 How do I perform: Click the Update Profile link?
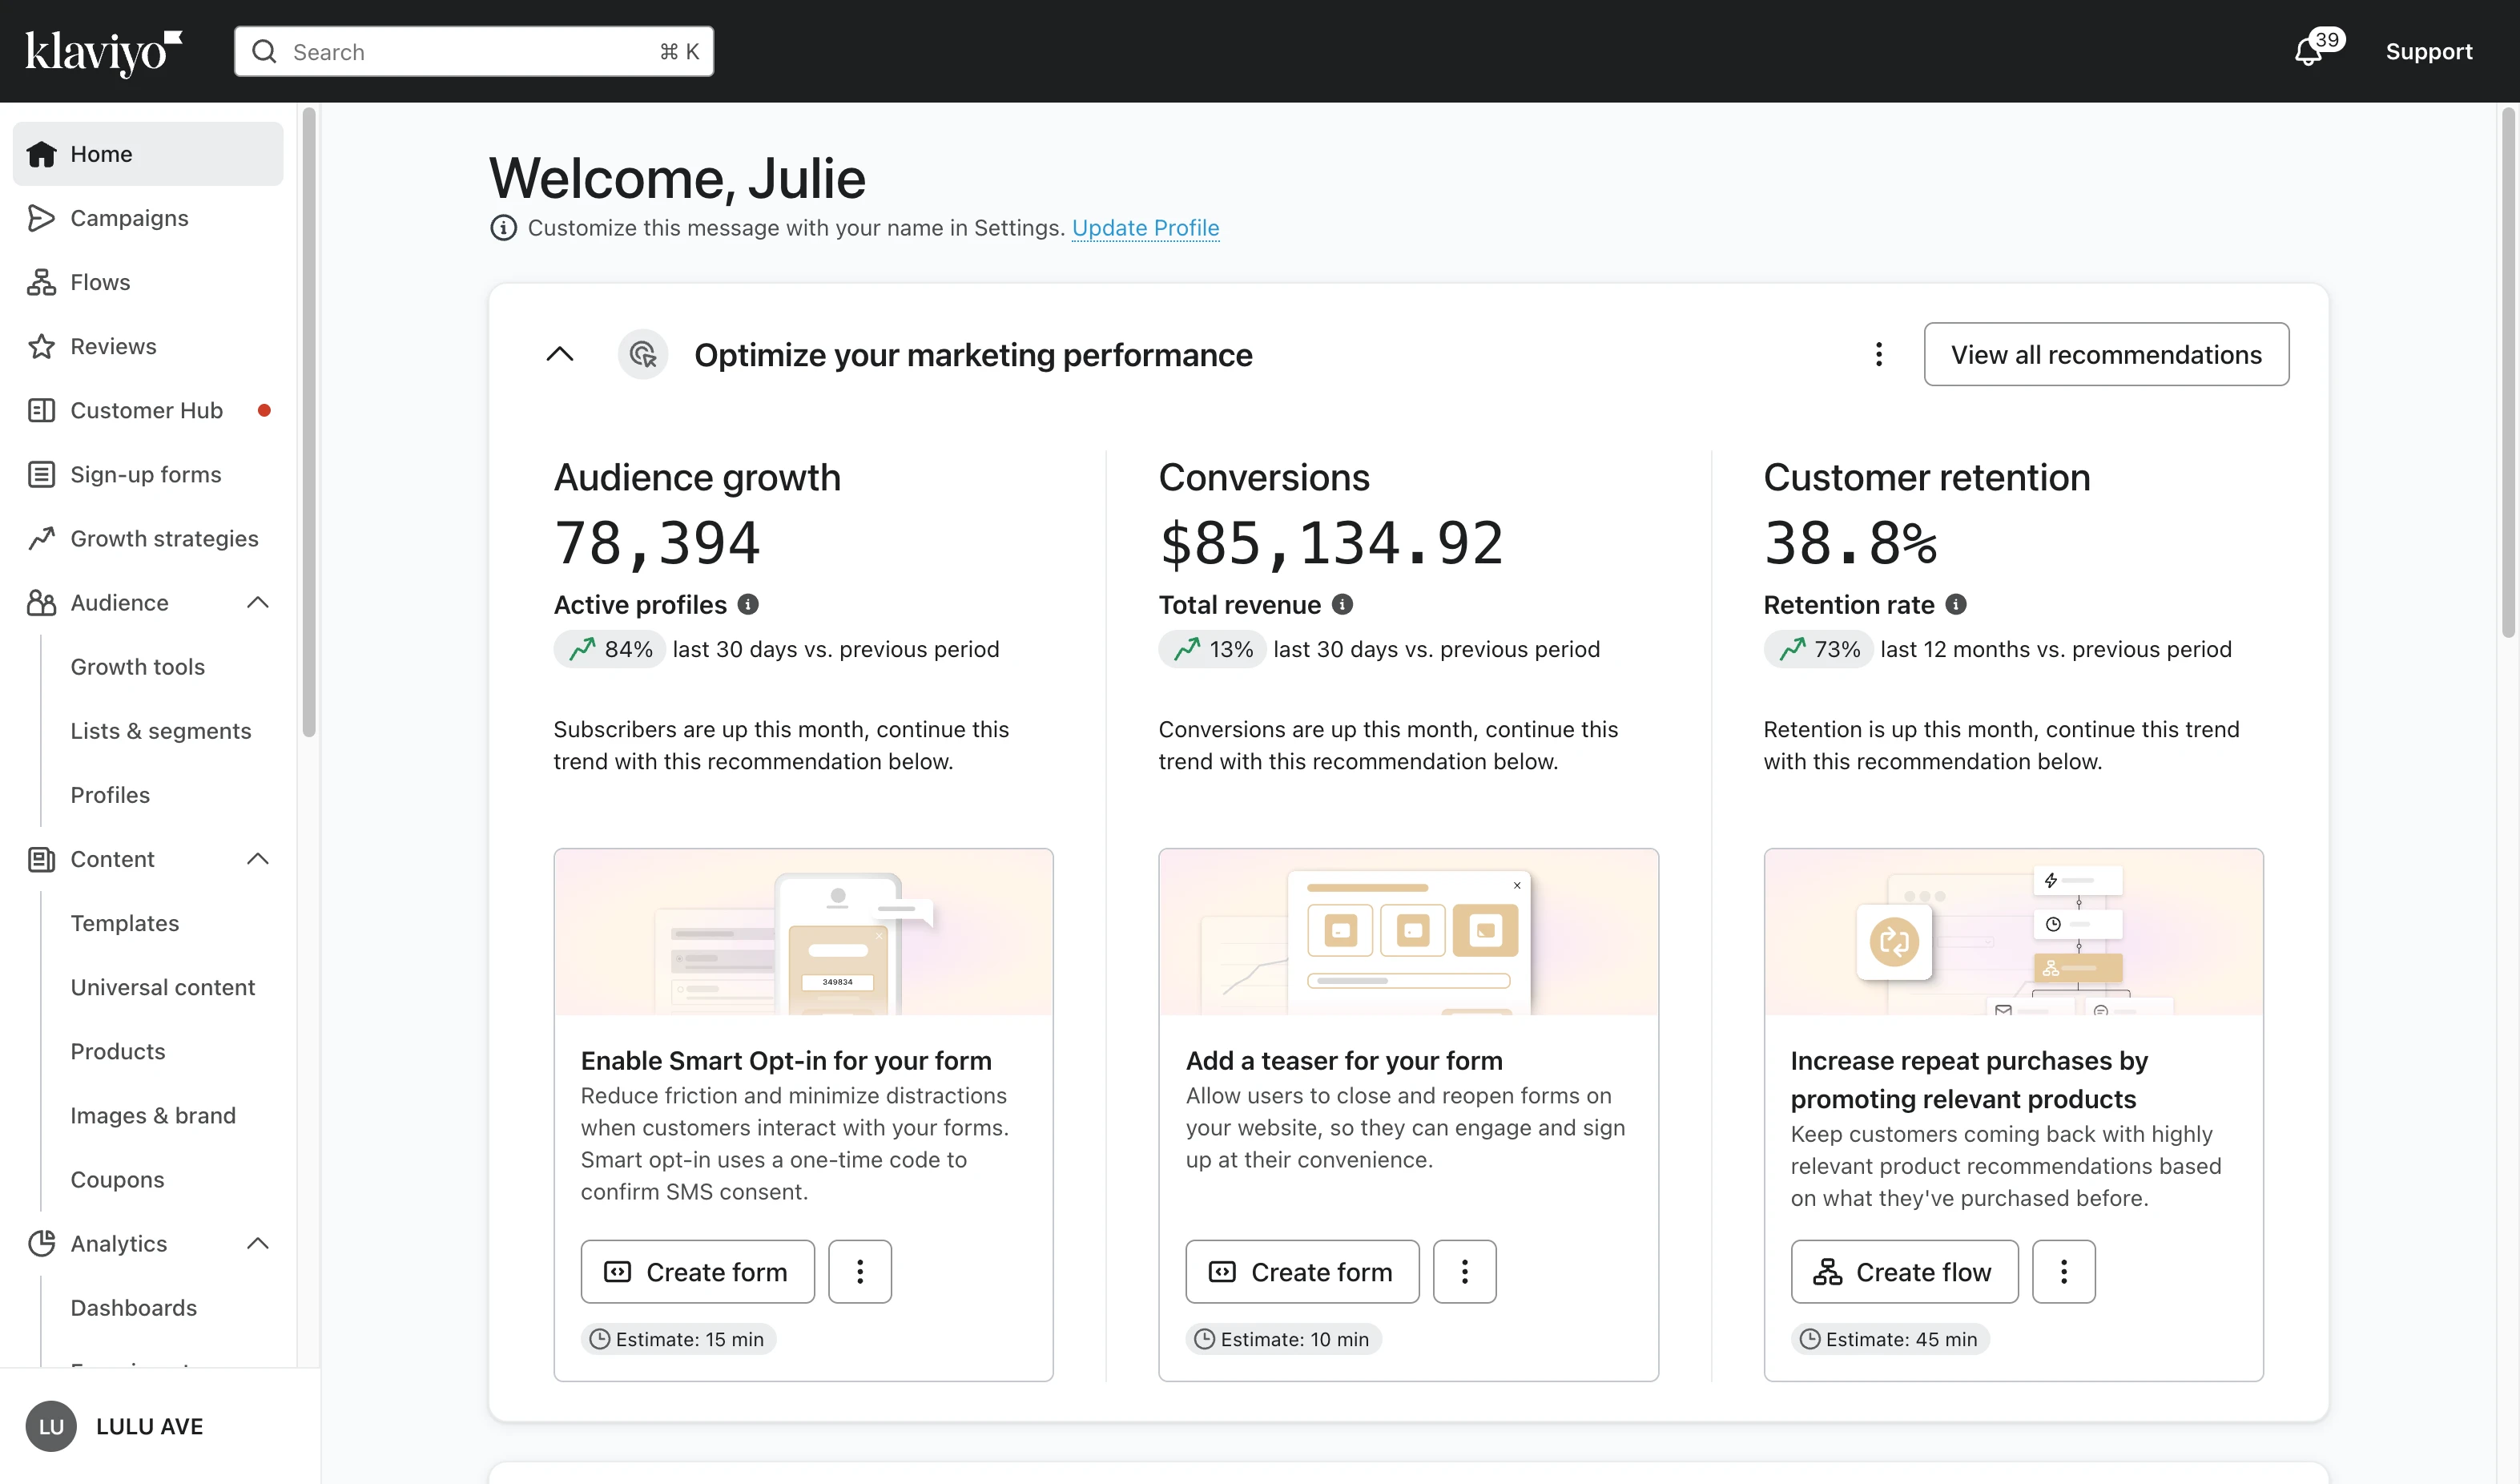pyautogui.click(x=1146, y=228)
